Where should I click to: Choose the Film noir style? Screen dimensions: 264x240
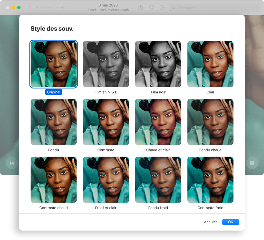tap(158, 64)
